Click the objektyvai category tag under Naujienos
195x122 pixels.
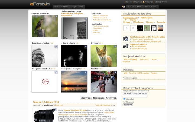tap(58, 105)
